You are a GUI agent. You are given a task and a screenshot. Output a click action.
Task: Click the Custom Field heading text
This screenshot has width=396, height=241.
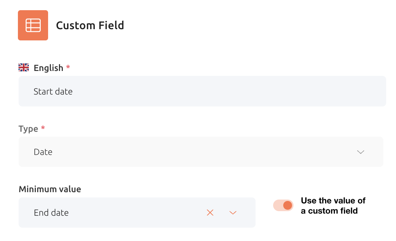(90, 25)
